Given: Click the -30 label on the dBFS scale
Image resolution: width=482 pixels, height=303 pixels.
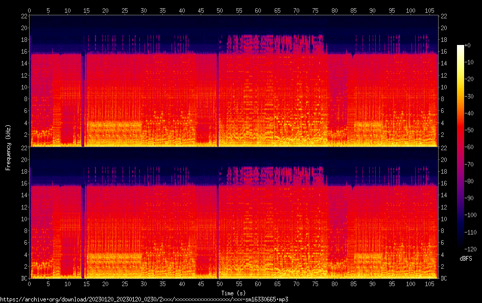Looking at the screenshot, I should coord(465,97).
